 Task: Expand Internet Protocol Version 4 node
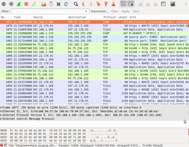pyautogui.click(x=1, y=115)
